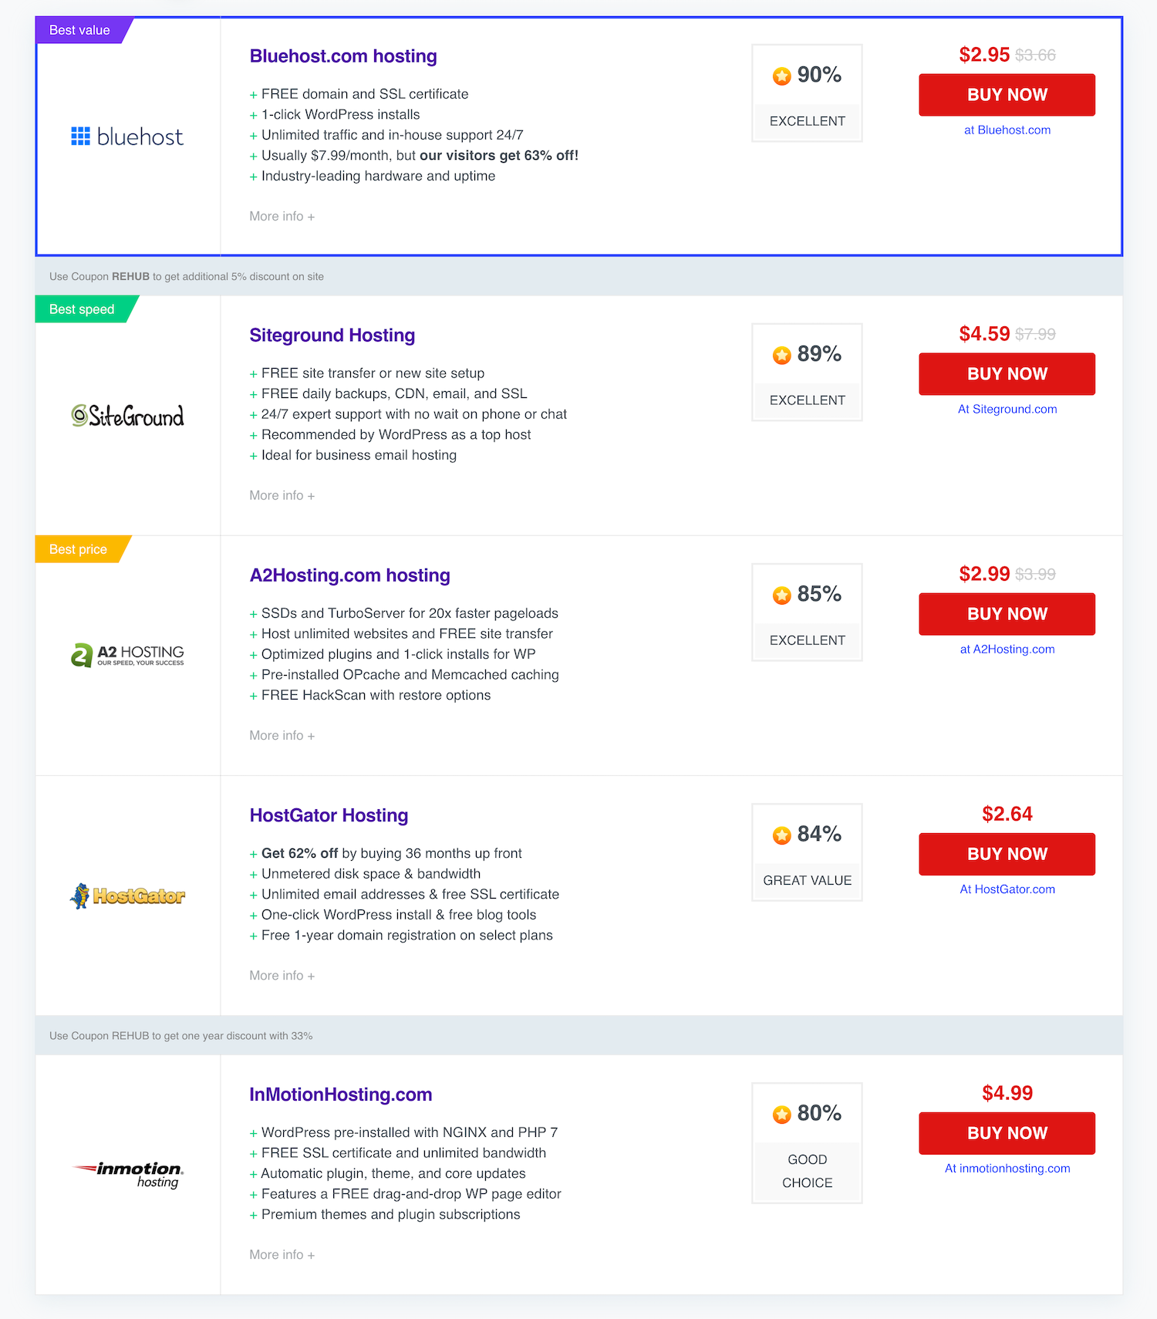
Task: Expand More info for A2Hosting
Action: coord(282,736)
